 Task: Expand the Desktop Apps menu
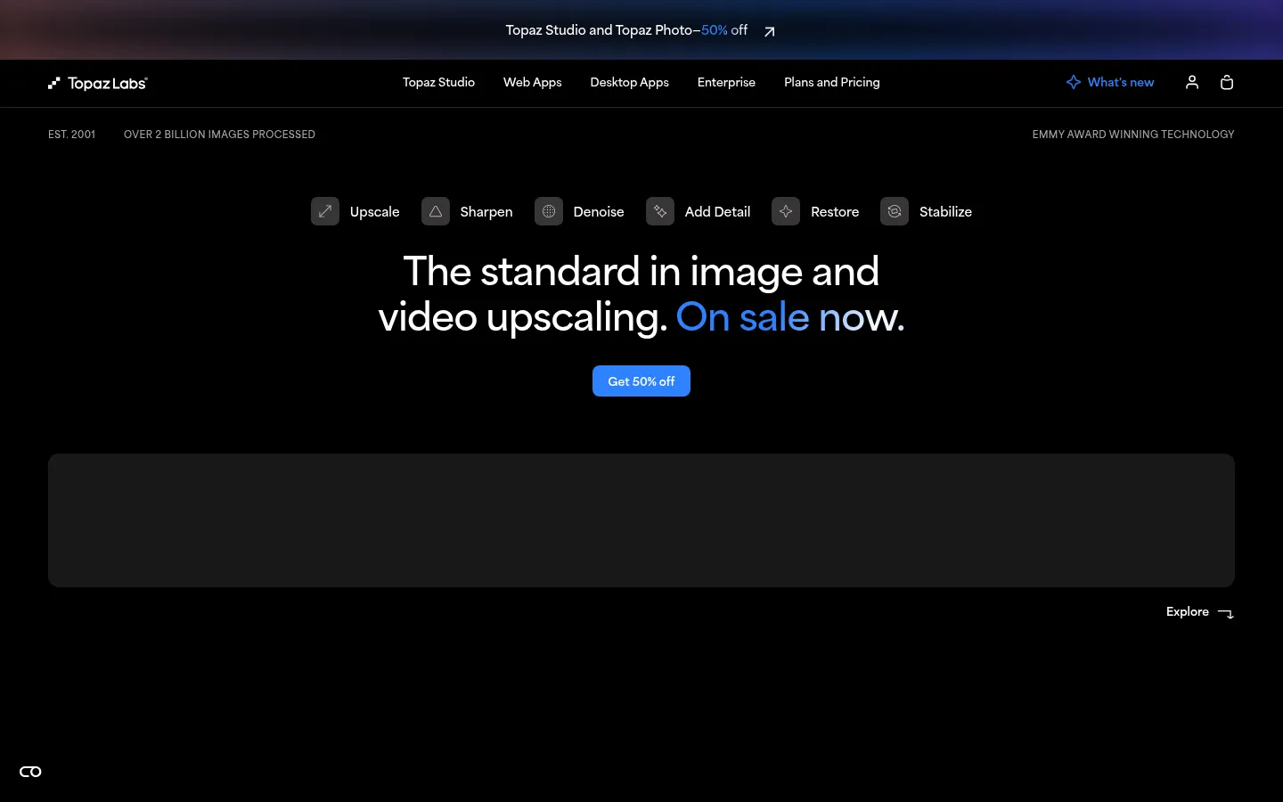[630, 82]
